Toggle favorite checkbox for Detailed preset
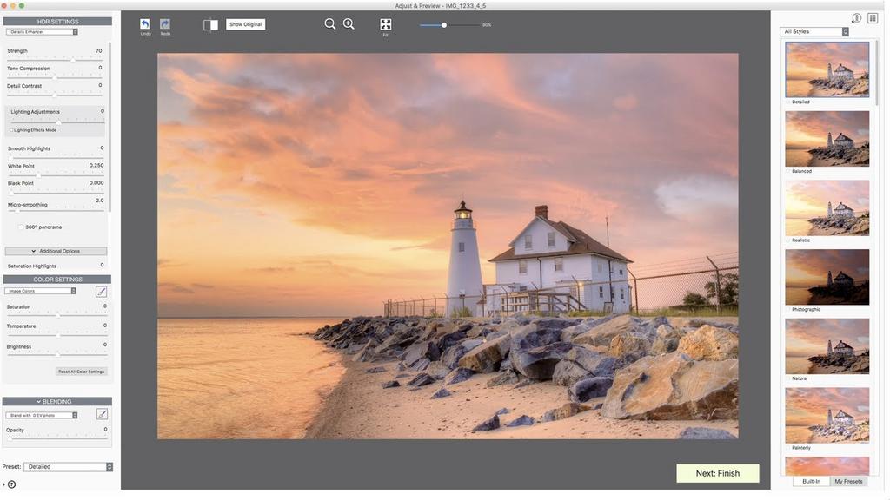The width and height of the screenshot is (890, 500). pos(788,102)
